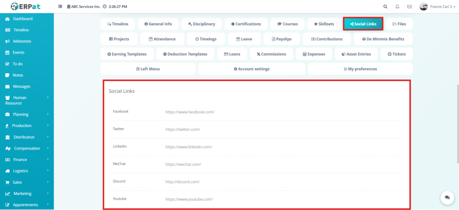Open the Payslips tab
The height and width of the screenshot is (210, 459).
tap(281, 39)
